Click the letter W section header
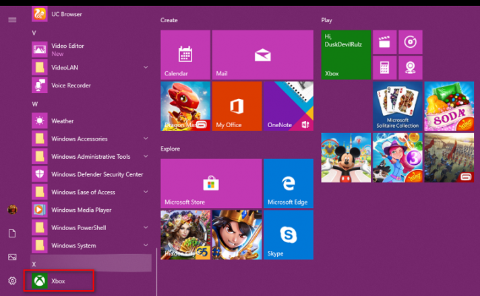The width and height of the screenshot is (480, 296). [x=35, y=104]
